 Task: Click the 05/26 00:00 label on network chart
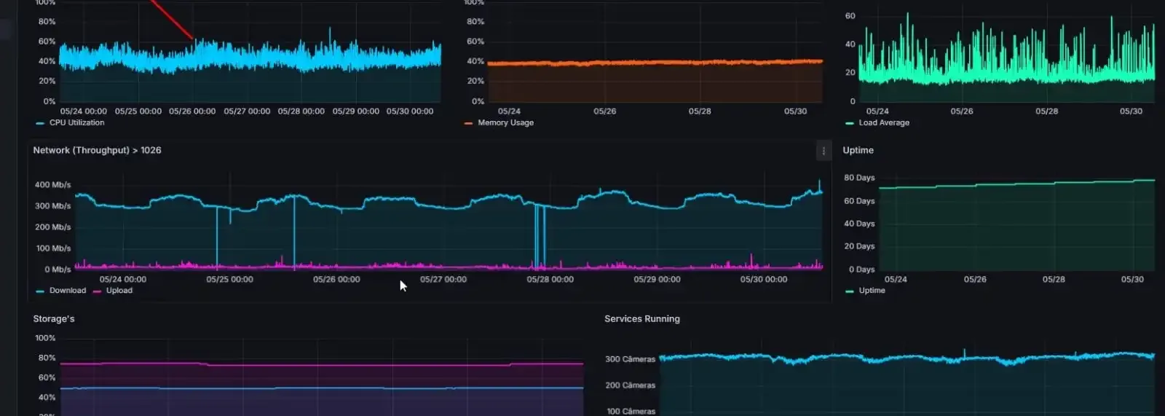[x=336, y=280]
